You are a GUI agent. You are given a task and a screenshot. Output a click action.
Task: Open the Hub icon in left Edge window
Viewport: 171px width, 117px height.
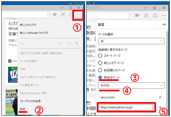pyautogui.click(x=55, y=15)
